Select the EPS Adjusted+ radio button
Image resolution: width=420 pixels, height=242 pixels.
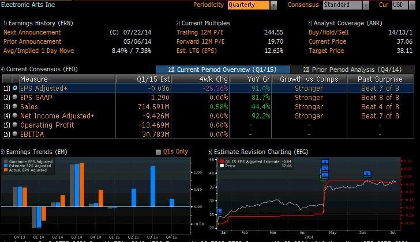tap(15, 88)
